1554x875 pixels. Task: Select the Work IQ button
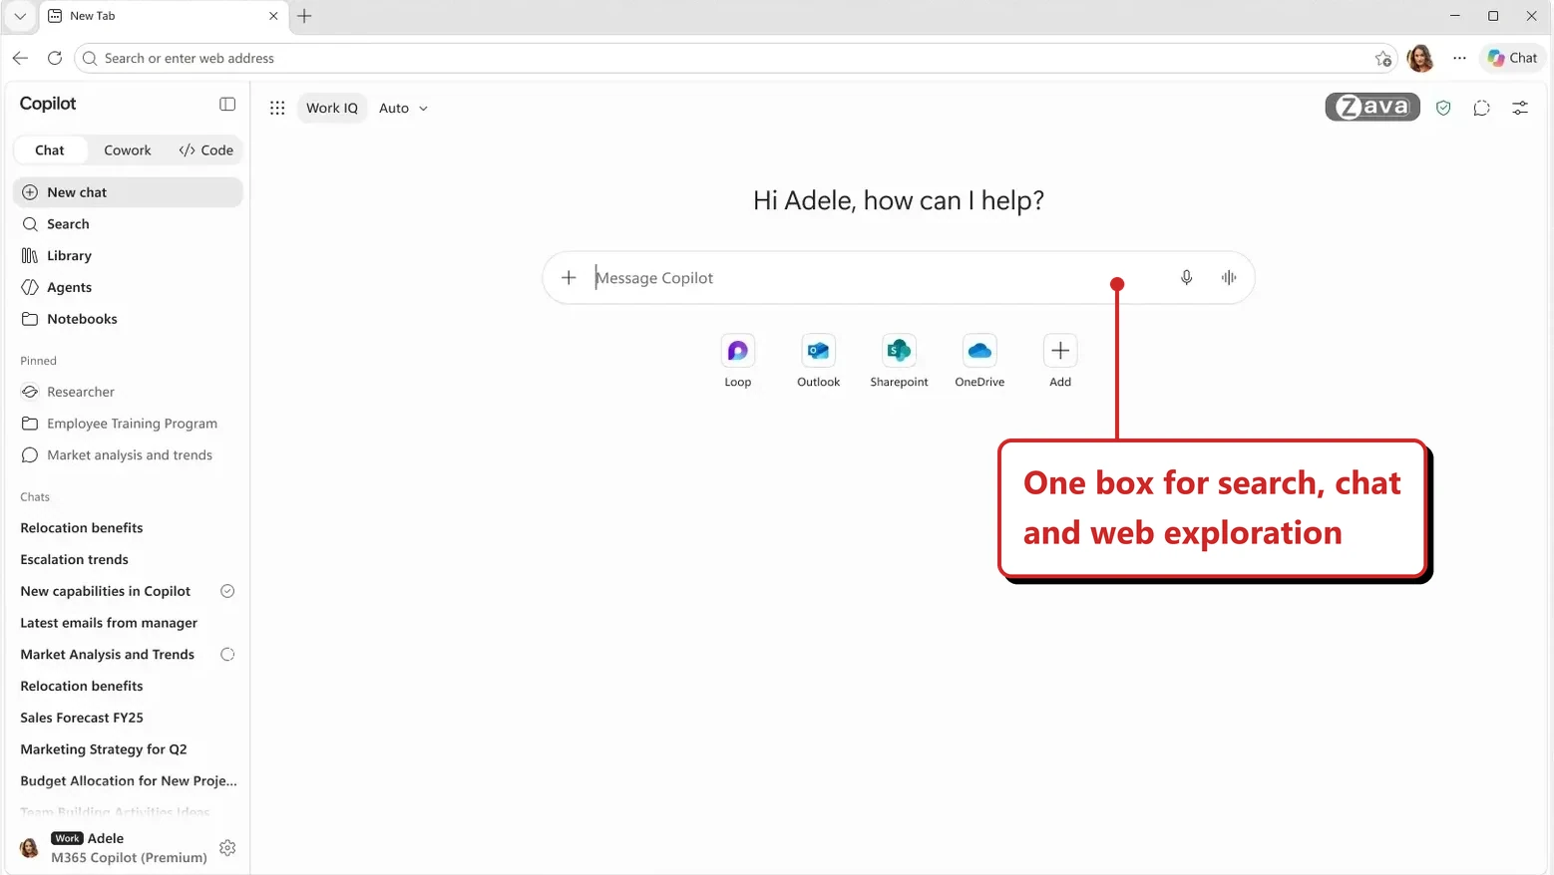click(x=332, y=108)
